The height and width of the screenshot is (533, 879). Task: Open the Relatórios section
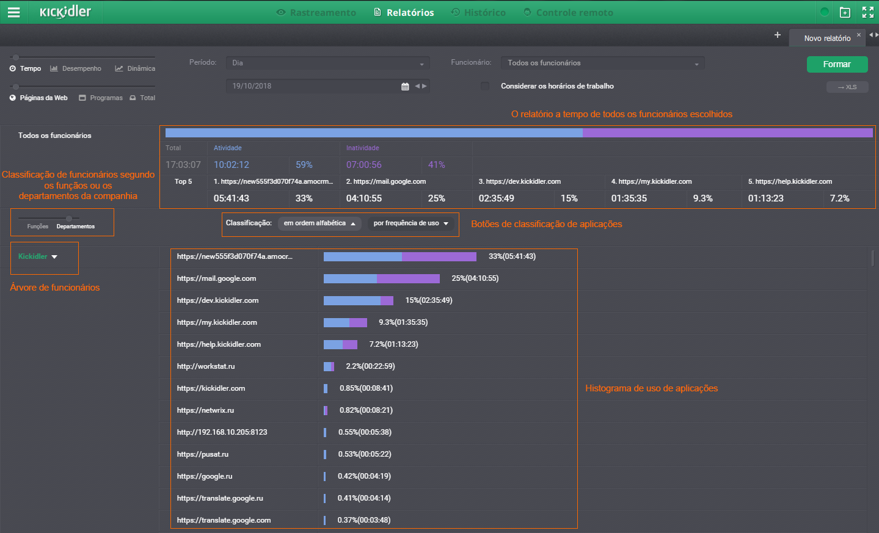pos(410,12)
